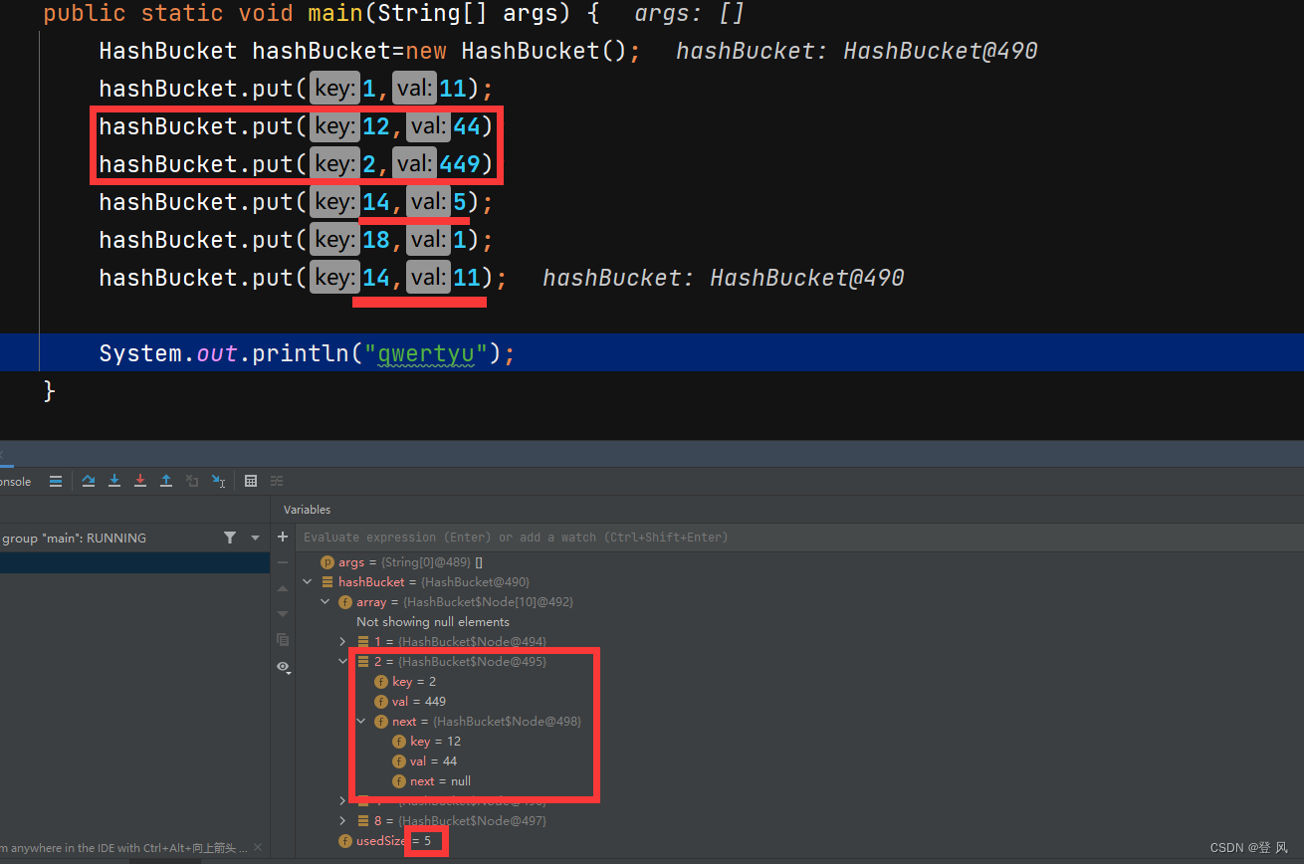1304x864 pixels.
Task: Expand array element 1 Node@494
Action: pos(343,642)
